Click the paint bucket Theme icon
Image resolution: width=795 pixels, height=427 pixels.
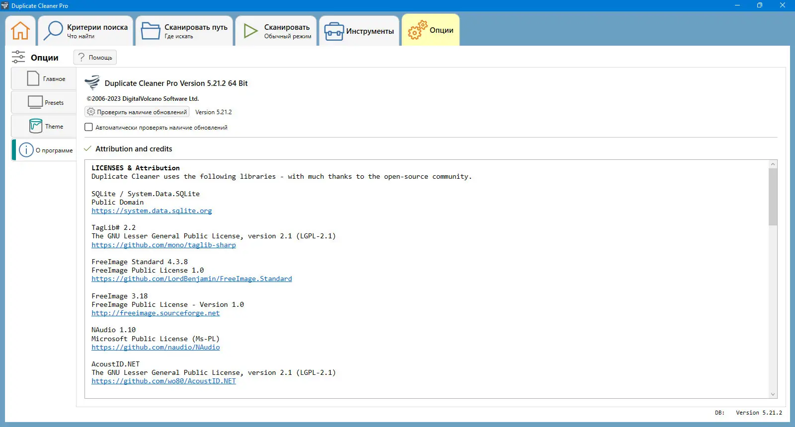[x=36, y=126]
